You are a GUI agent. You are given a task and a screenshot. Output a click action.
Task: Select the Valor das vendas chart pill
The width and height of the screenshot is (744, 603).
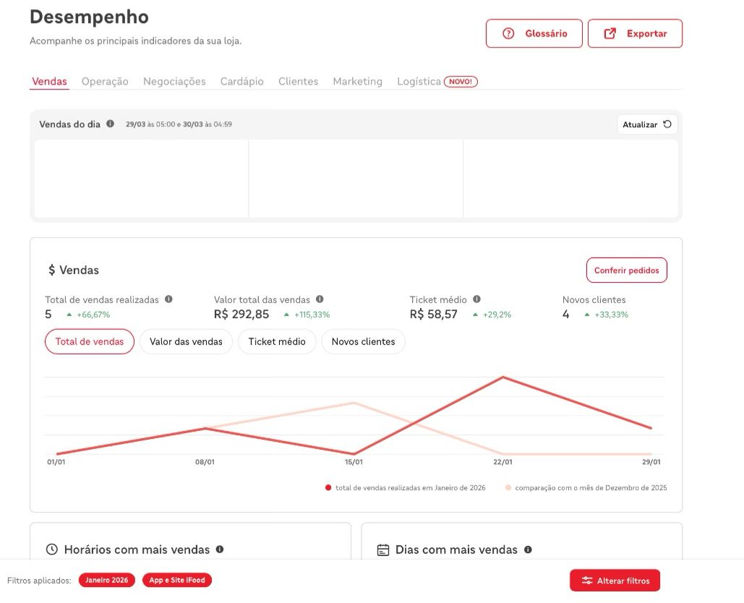coord(186,341)
